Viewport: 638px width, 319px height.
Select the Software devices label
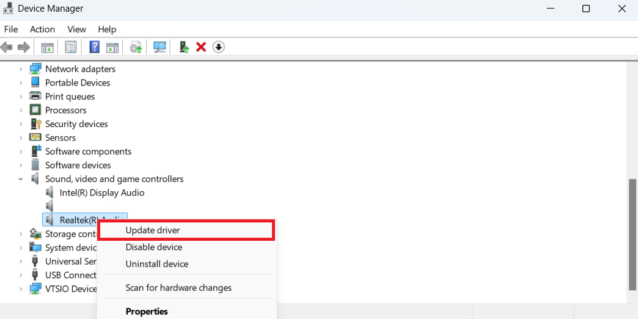tap(78, 165)
